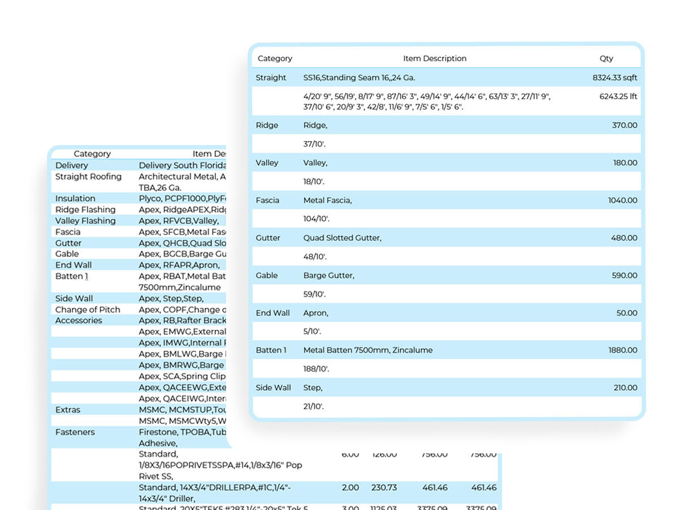Click the '59/10'.' gable breakdown
The width and height of the screenshot is (680, 510).
click(314, 295)
